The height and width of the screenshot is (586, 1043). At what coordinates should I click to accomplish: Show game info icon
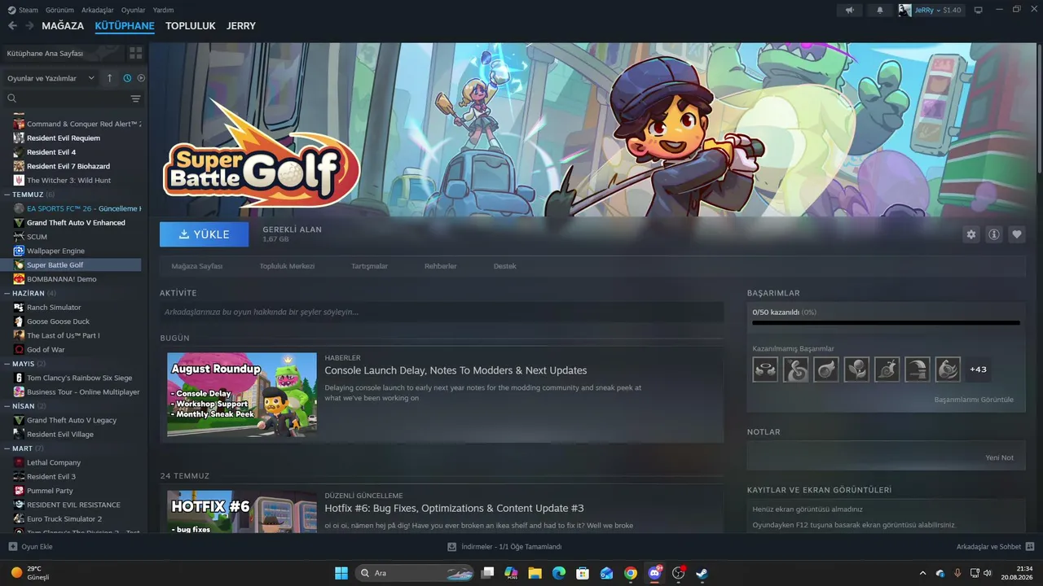pyautogui.click(x=994, y=234)
